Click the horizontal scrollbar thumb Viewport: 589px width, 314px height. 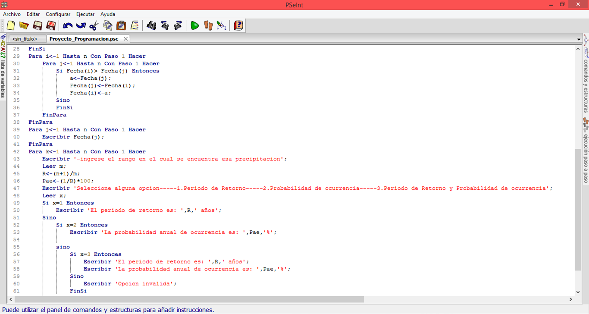coord(189,299)
